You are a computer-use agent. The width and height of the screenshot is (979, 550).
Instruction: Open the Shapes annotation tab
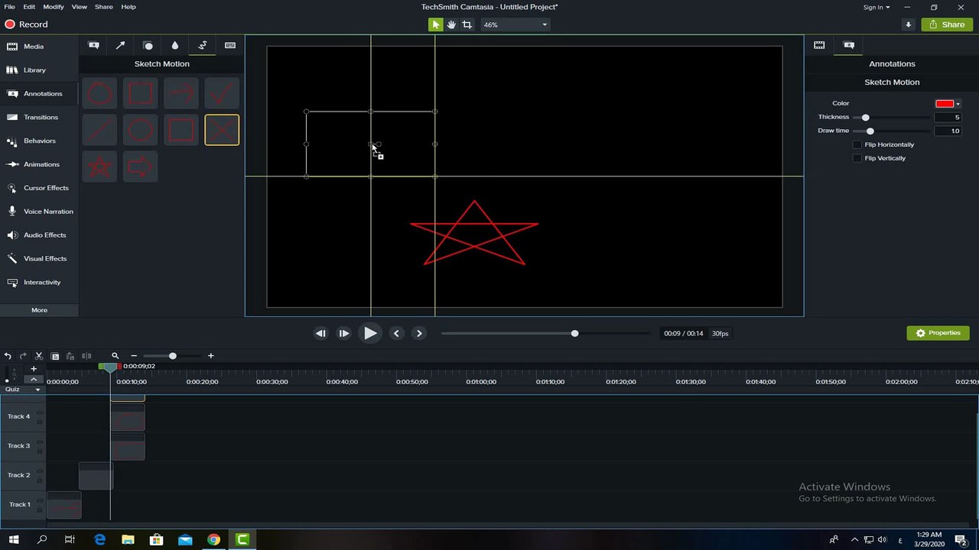click(x=148, y=46)
